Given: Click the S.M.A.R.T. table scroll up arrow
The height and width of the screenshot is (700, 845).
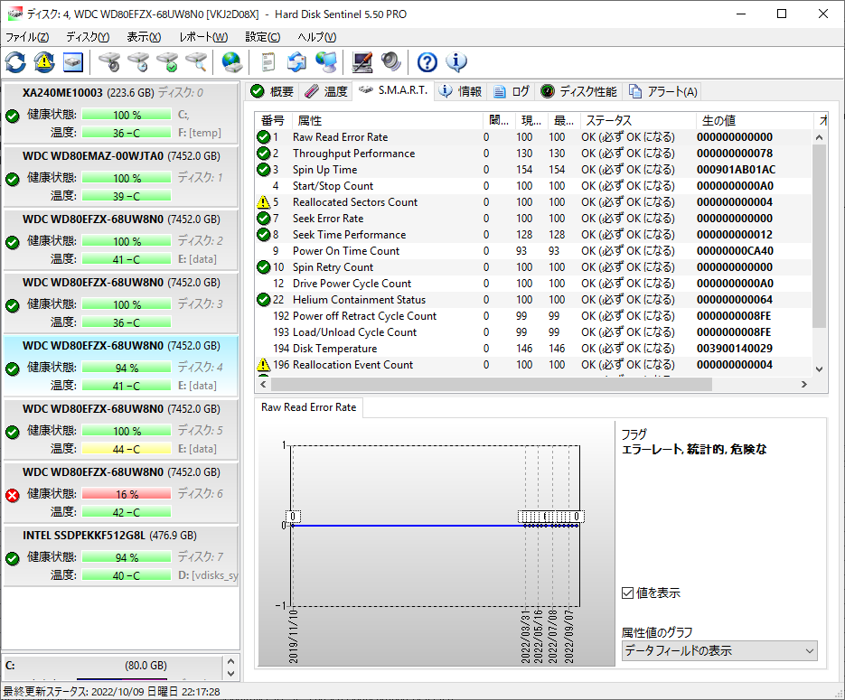Looking at the screenshot, I should tap(819, 137).
